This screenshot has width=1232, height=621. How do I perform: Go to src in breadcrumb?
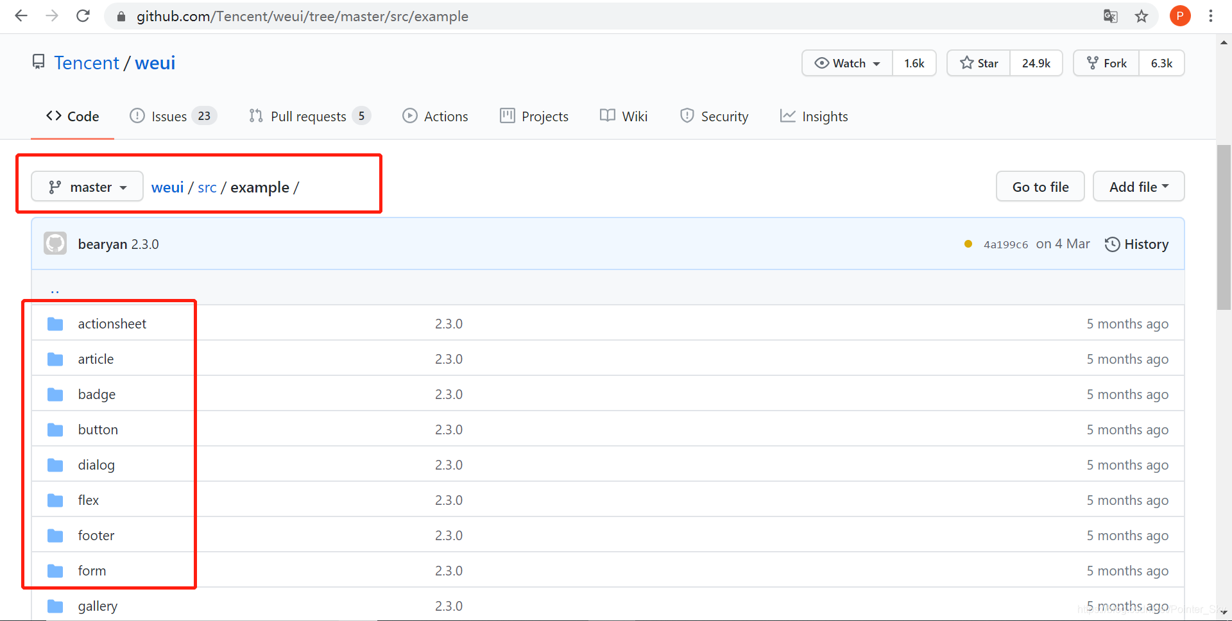[x=207, y=187]
